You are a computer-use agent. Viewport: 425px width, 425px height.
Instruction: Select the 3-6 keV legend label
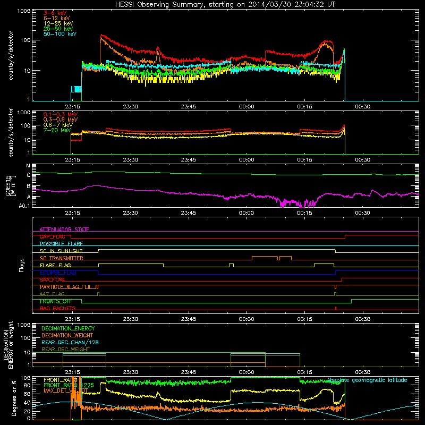[55, 13]
